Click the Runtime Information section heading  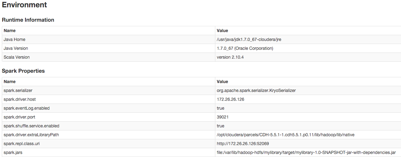coord(28,20)
